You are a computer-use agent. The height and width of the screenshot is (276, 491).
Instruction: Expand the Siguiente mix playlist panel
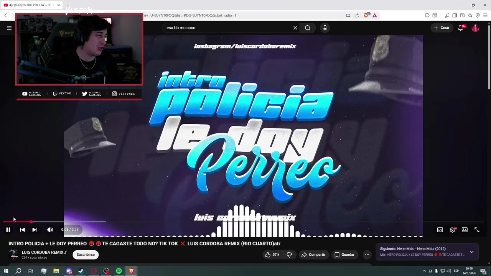[x=471, y=252]
